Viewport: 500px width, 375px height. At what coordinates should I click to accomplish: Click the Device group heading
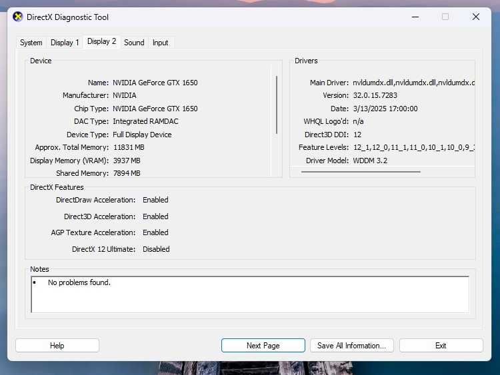tap(41, 61)
